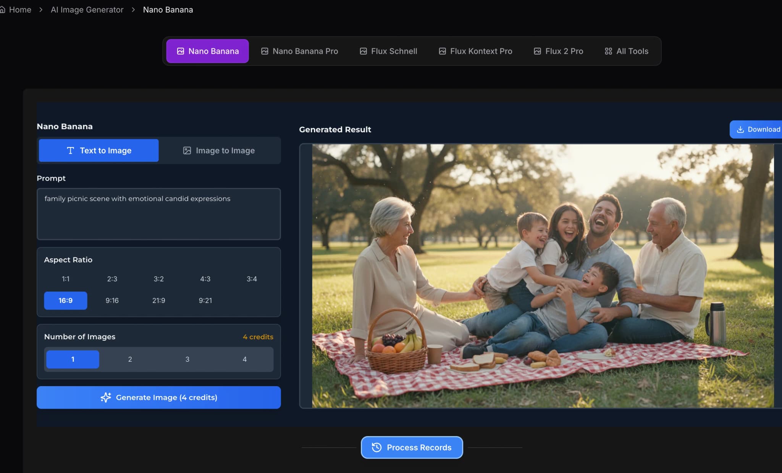
Task: Switch to Flux Schnell tab
Action: click(x=388, y=51)
